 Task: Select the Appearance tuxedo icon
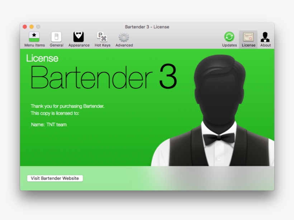click(x=79, y=37)
